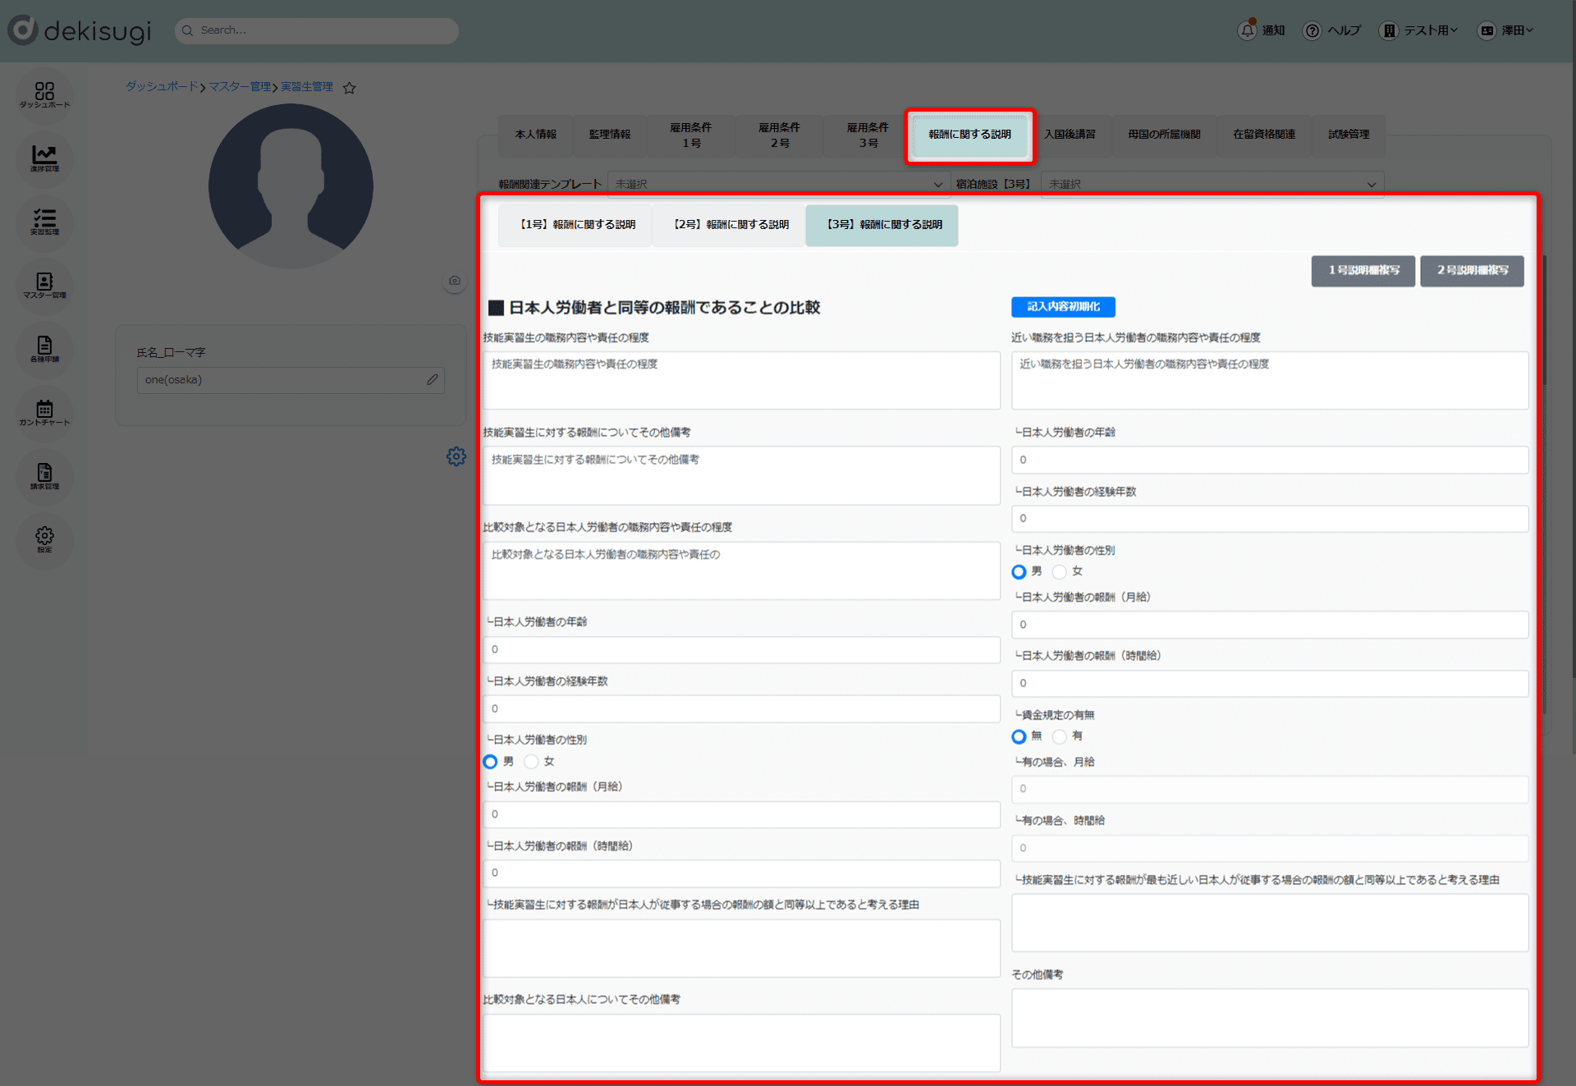Open the テスト用 organization dropdown
This screenshot has height=1086, width=1576.
tap(1429, 30)
